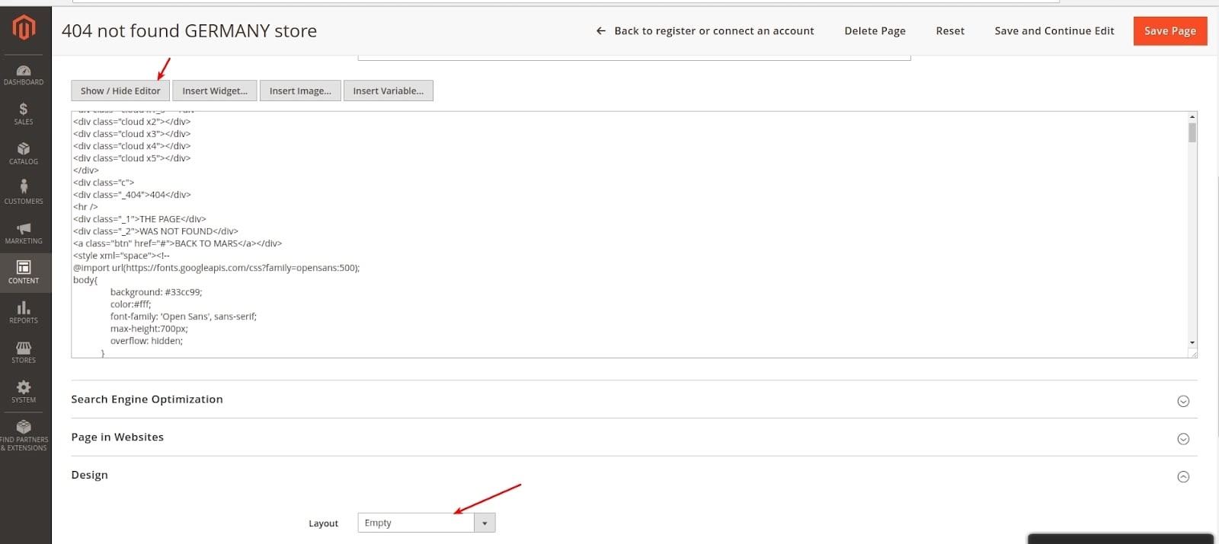
Task: Expand the Search Engine Optimization section
Action: (x=634, y=399)
